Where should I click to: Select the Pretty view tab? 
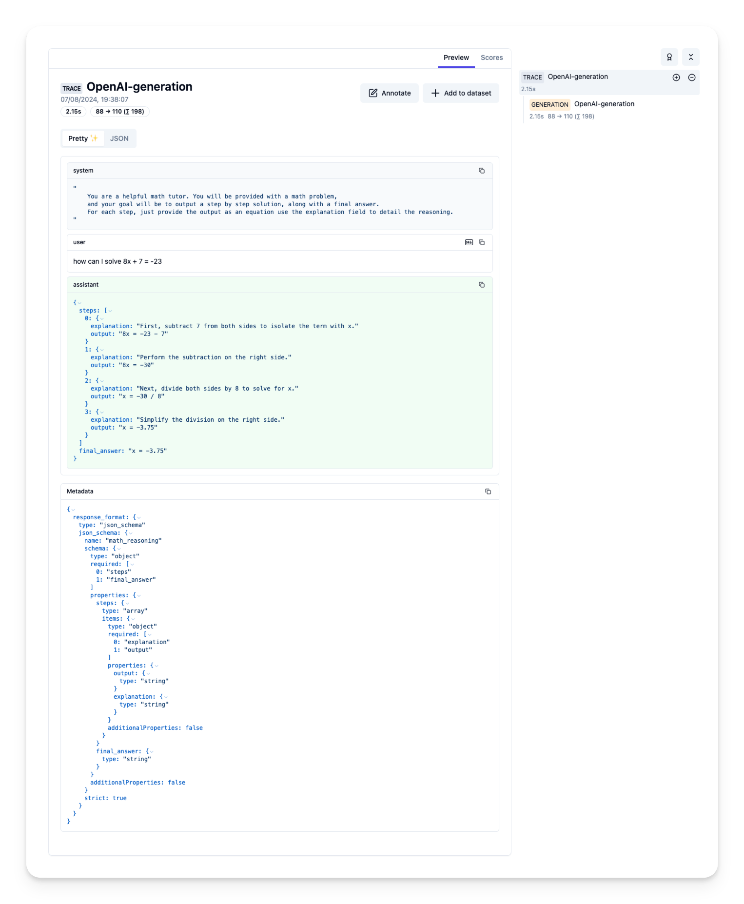[83, 138]
